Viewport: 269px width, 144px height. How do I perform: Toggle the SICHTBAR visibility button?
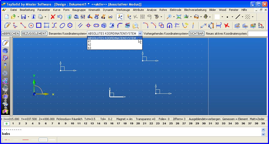click(x=197, y=34)
